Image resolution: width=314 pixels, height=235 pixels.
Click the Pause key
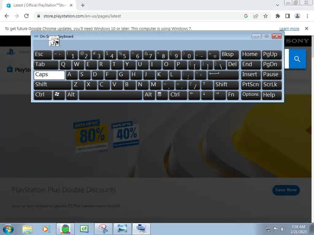tap(272, 75)
